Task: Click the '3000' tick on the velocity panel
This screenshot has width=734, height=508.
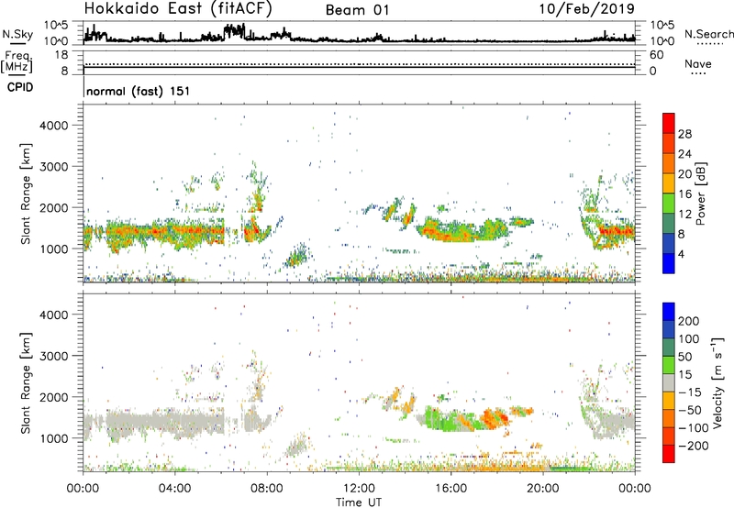Action: point(54,356)
